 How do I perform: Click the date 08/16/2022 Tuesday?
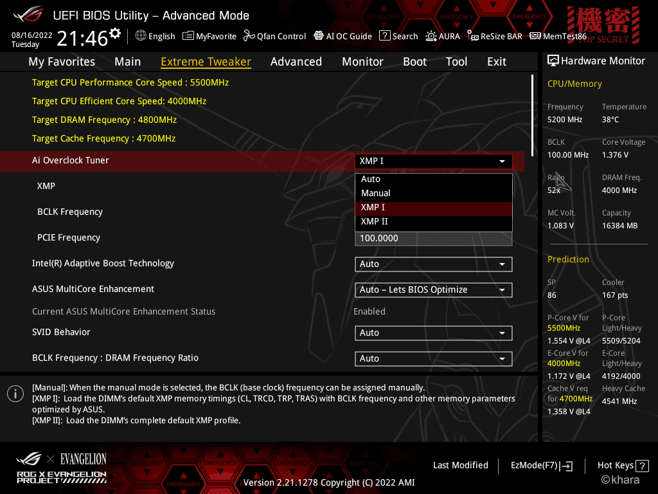pyautogui.click(x=32, y=40)
